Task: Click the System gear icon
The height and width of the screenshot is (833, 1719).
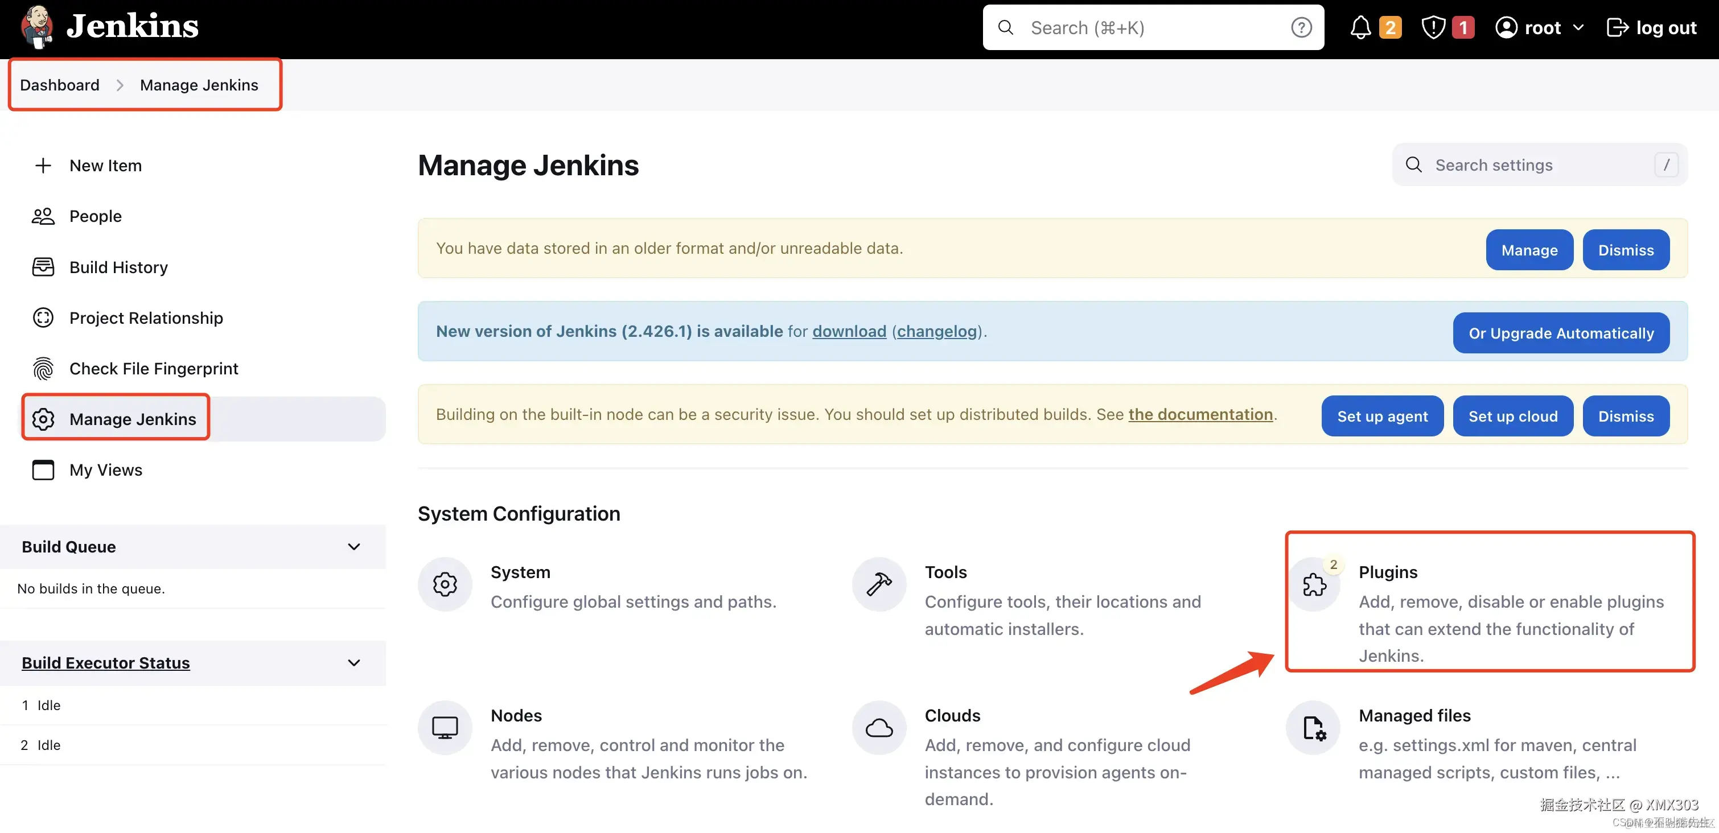Action: [445, 585]
